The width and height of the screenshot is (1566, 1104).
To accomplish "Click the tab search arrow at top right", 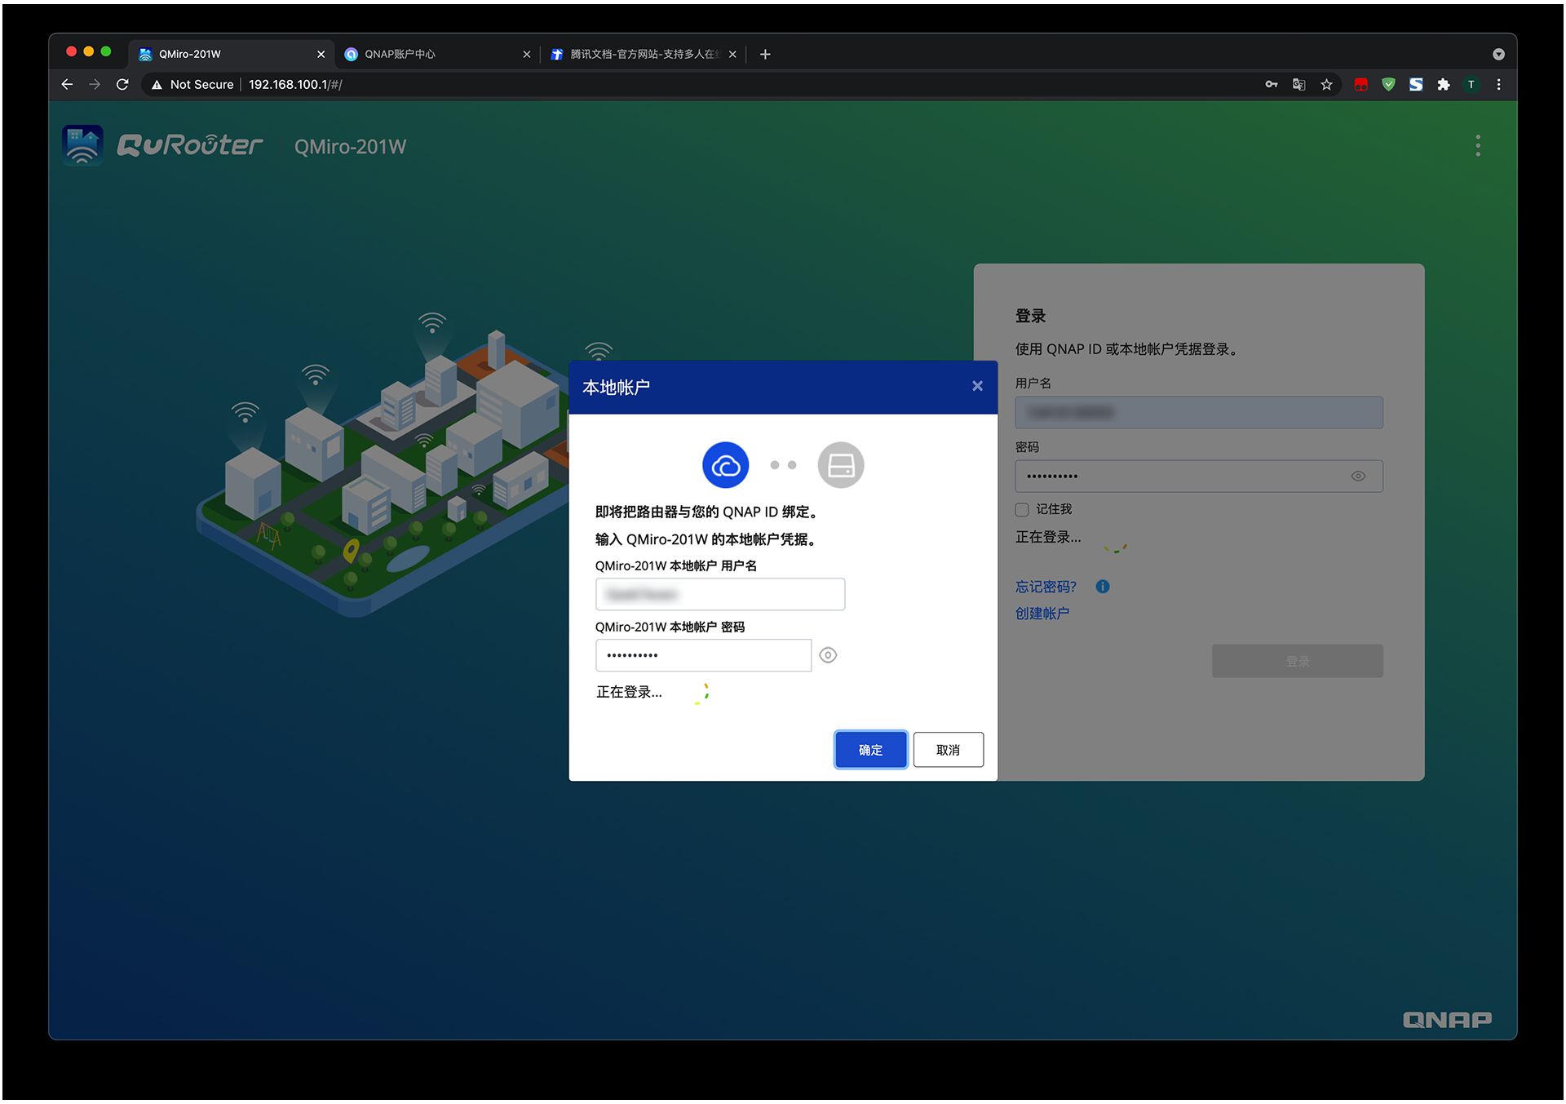I will (x=1498, y=55).
